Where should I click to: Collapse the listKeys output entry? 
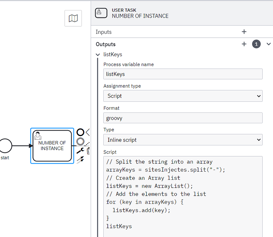tap(98, 54)
